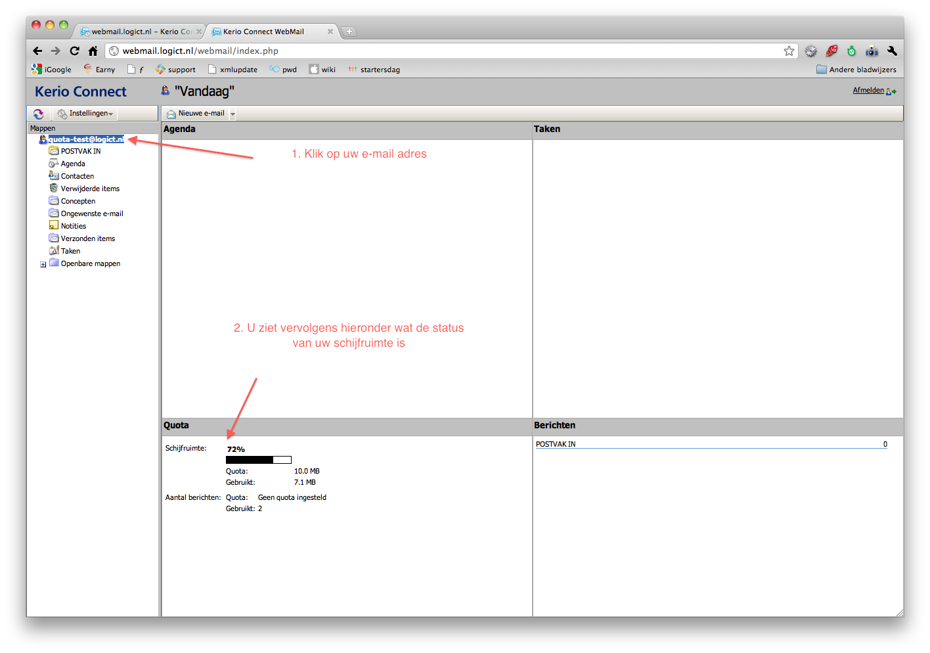Go forward in browser history
Viewport: 930px width, 653px height.
56,51
